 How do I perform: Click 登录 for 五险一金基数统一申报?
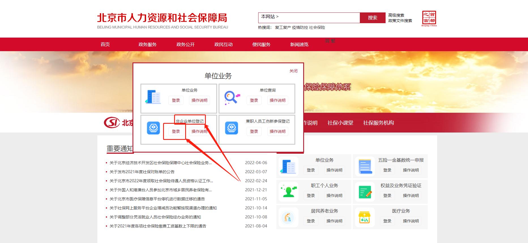click(387, 170)
